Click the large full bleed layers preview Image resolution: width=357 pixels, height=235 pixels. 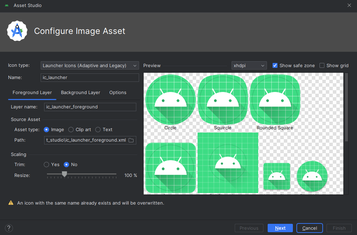[228, 163]
